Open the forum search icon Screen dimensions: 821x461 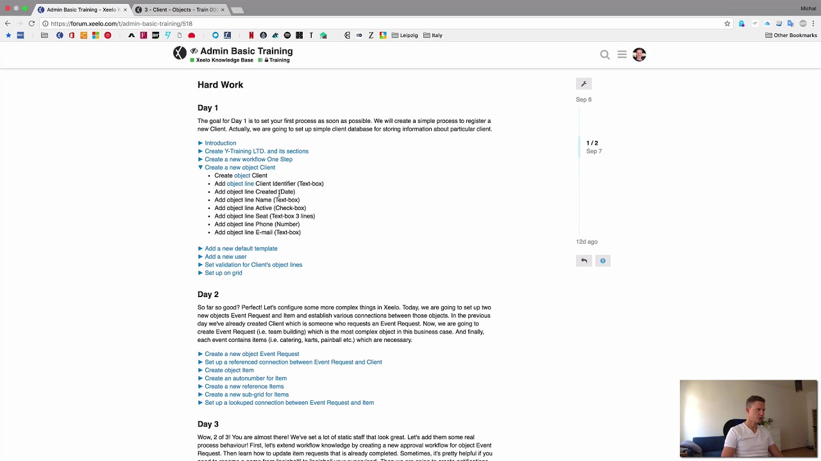pyautogui.click(x=605, y=54)
